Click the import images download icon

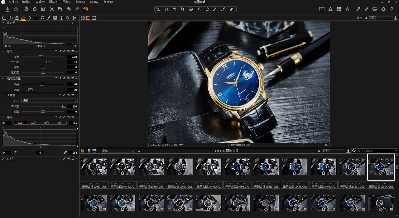[x=7, y=9]
